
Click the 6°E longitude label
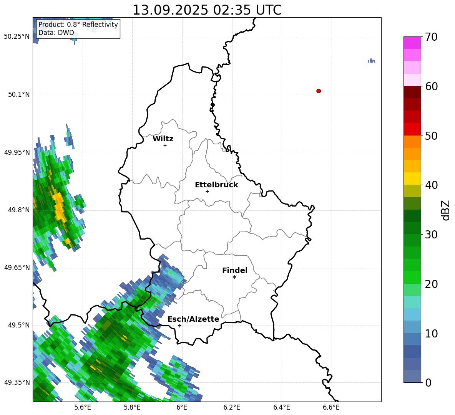point(182,407)
